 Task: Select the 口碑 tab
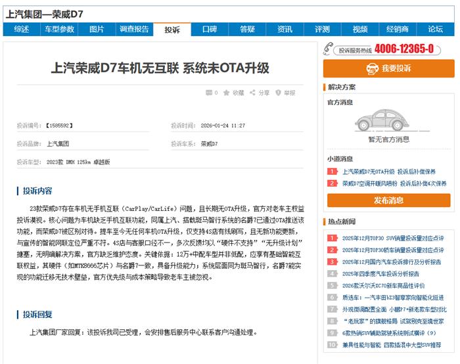point(210,30)
